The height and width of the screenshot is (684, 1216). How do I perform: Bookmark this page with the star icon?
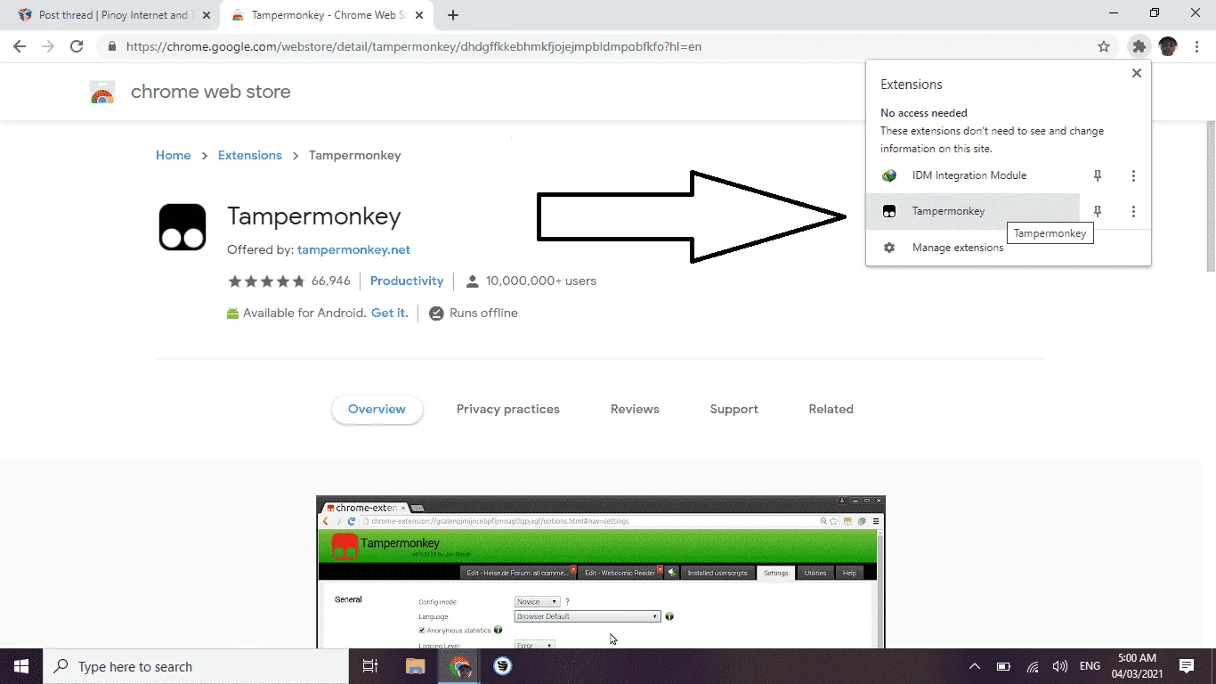[x=1104, y=46]
